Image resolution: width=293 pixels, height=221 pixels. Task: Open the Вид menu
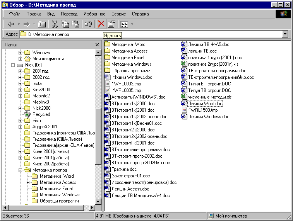51,14
